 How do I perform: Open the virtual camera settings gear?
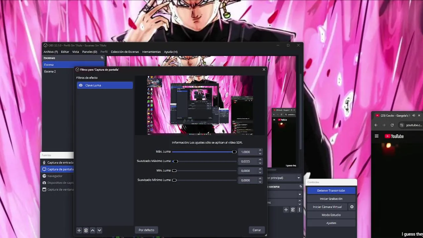(x=352, y=207)
